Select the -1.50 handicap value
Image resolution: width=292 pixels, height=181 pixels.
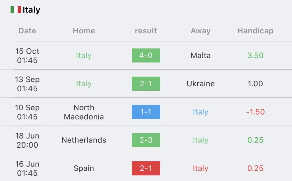(x=255, y=112)
